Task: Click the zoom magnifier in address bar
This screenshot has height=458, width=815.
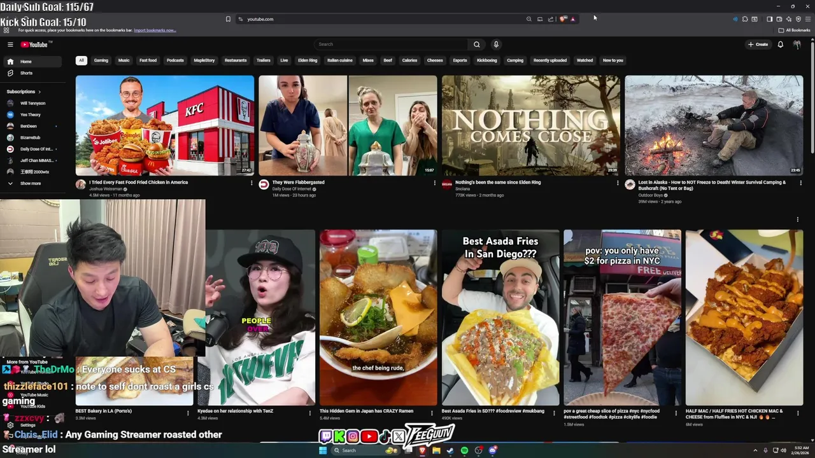Action: coord(528,19)
